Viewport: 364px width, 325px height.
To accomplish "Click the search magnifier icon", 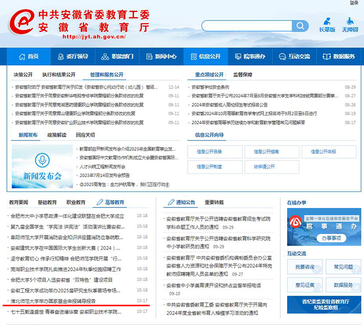I will click(300, 26).
